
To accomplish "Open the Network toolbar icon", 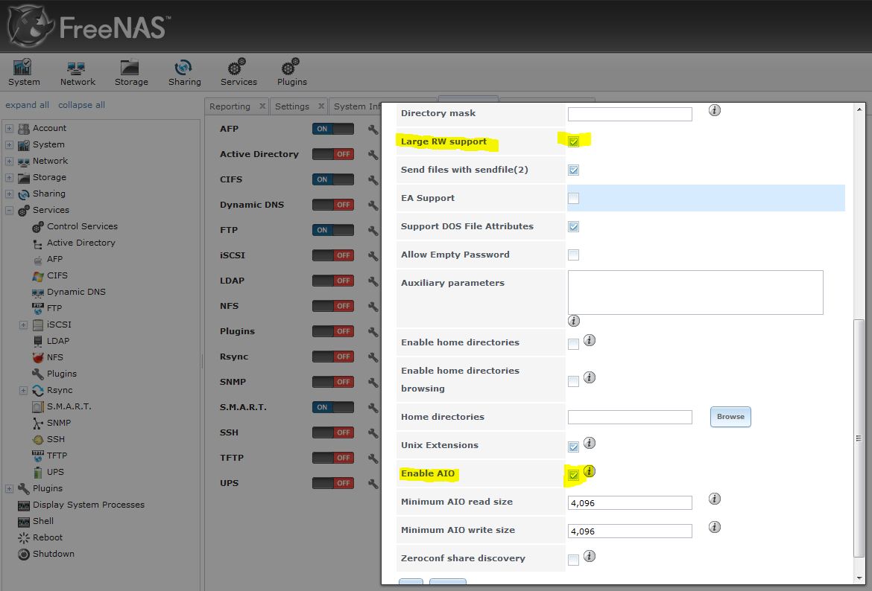I will (78, 73).
